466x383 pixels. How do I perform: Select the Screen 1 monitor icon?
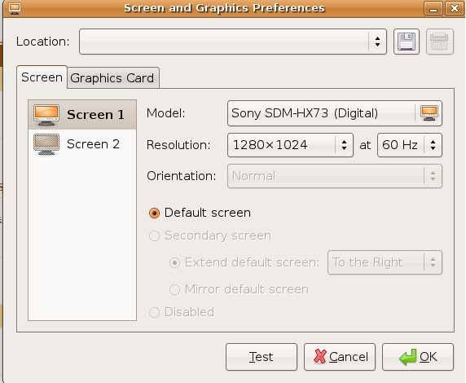(46, 115)
